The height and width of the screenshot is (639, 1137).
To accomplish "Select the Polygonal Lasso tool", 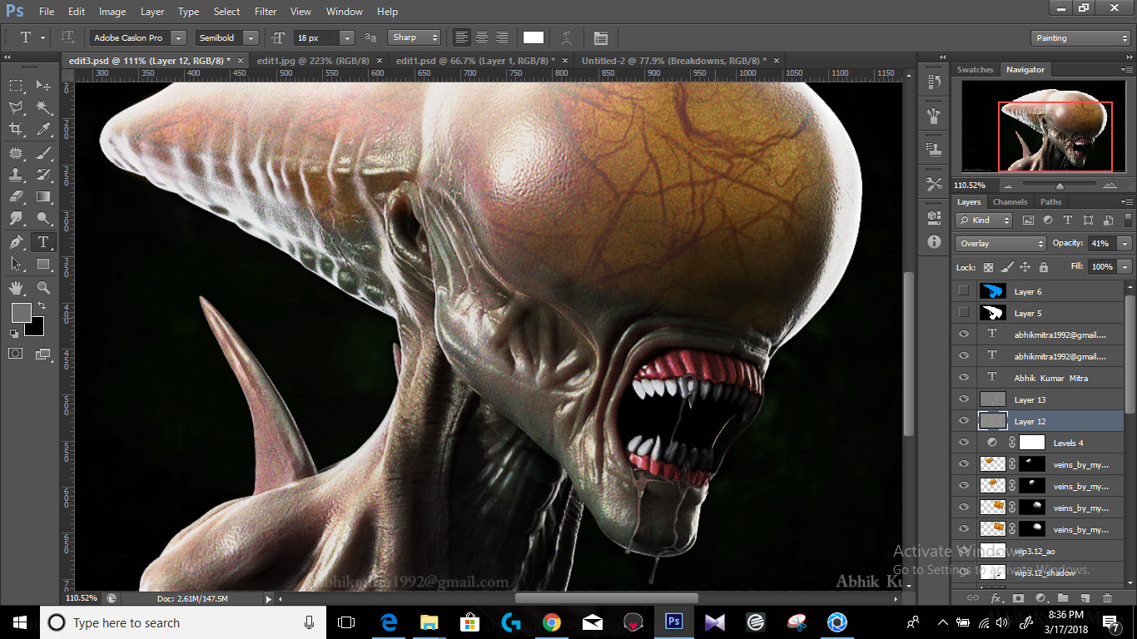I will [x=16, y=107].
